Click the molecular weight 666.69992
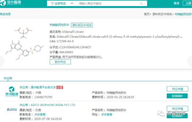Image resolution: width=192 pixels, height=122 pixels. pyautogui.click(x=66, y=52)
